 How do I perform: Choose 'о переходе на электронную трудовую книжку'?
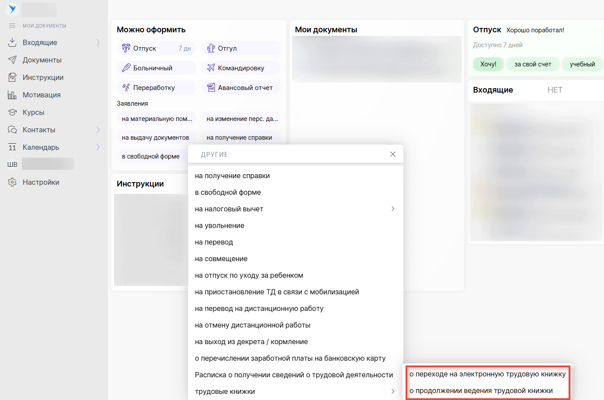click(487, 374)
